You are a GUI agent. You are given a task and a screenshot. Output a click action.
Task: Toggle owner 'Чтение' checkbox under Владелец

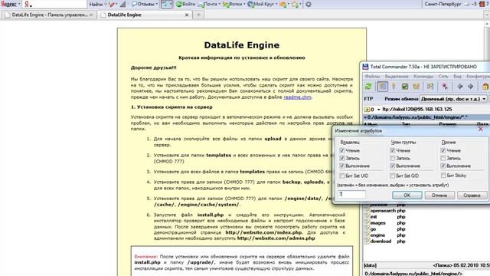[342, 150]
